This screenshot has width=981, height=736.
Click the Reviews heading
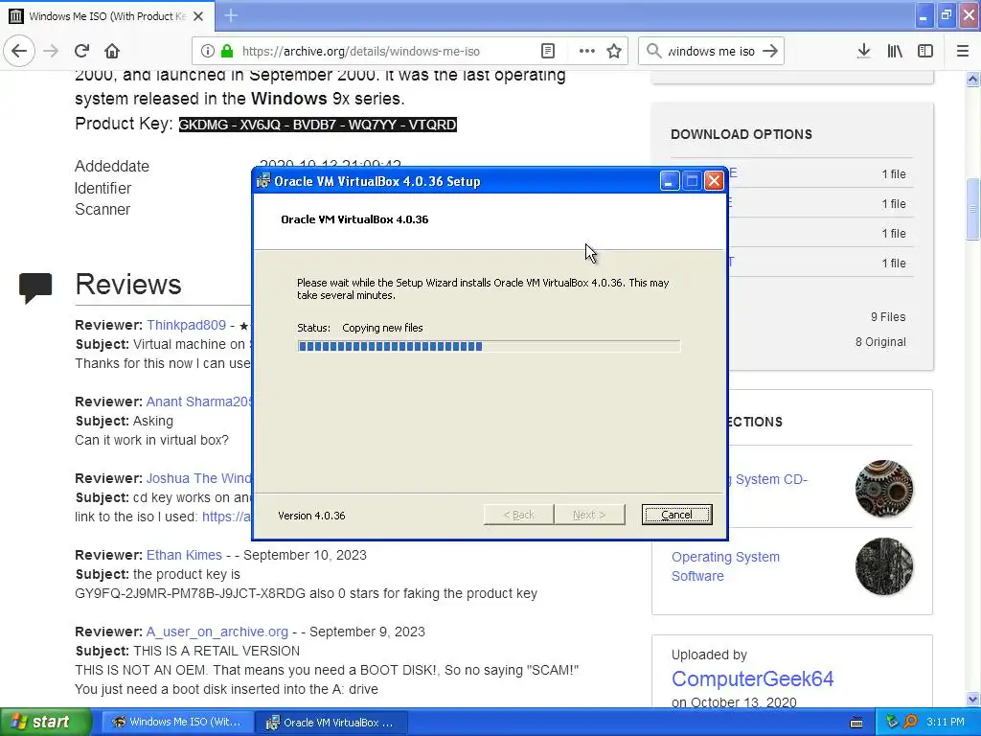click(128, 284)
